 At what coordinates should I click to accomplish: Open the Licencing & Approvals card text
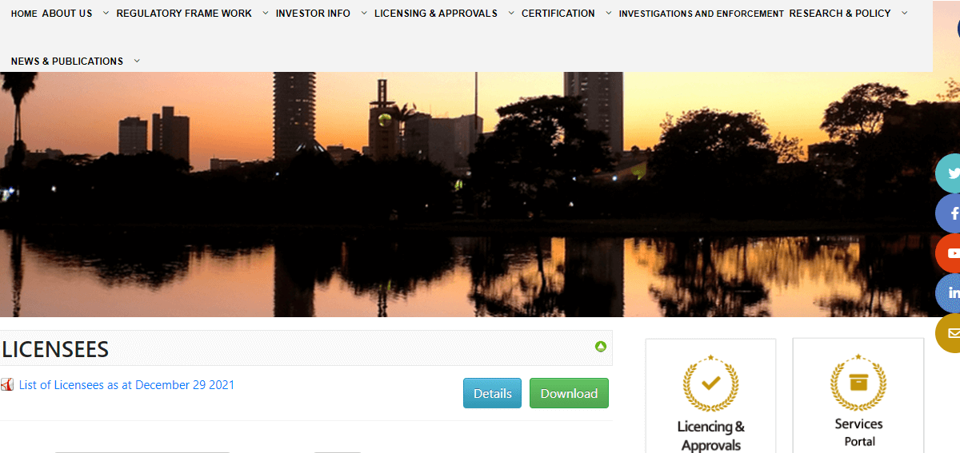pyautogui.click(x=711, y=436)
